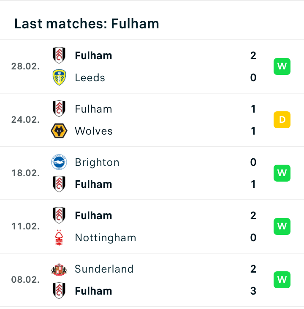Image resolution: width=304 pixels, height=309 pixels.
Task: Click Fulham crest in the Sunderland match
Action: [59, 291]
